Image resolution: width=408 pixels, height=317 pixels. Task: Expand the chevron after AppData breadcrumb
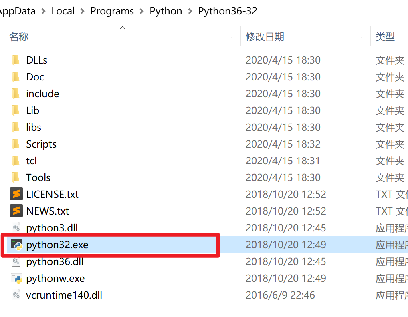point(43,11)
